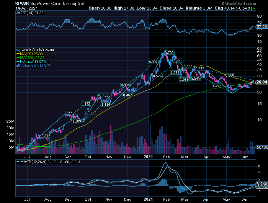Screen dimensions: 268x203
Task: Click the 57.26 RSI value tag on the axis
Action: coord(261,27)
